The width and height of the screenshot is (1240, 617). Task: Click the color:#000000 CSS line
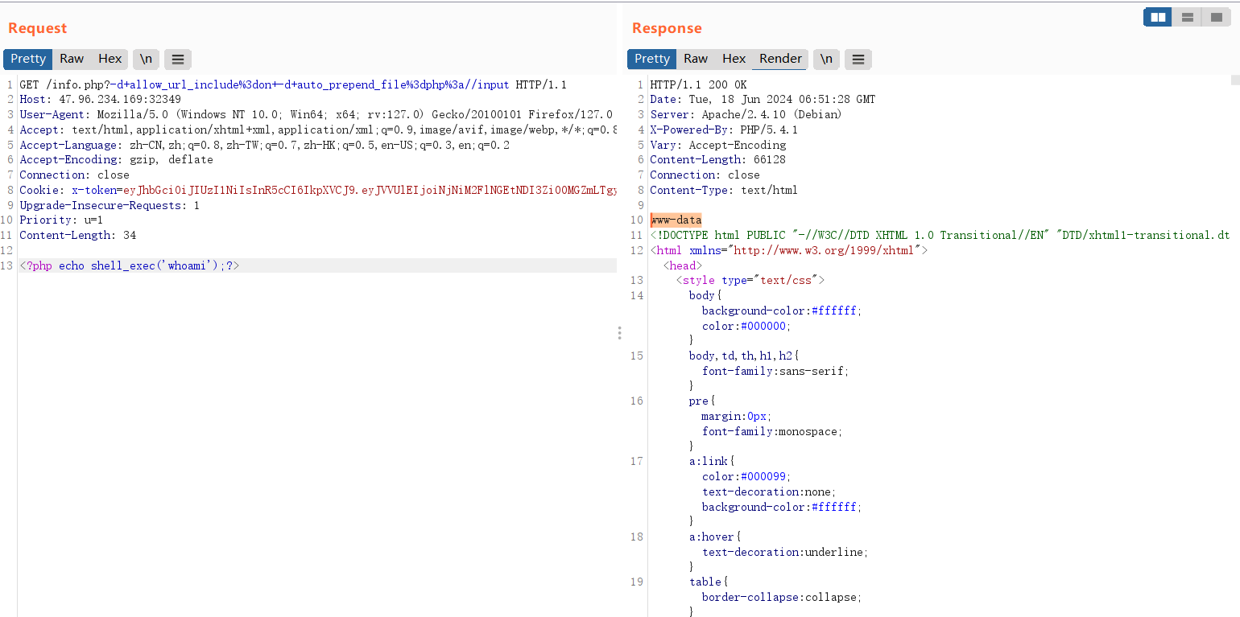pyautogui.click(x=746, y=326)
